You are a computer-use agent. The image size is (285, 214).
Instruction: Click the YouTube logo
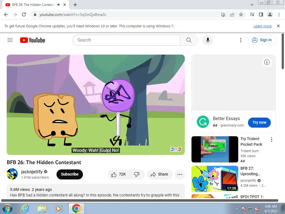click(33, 40)
